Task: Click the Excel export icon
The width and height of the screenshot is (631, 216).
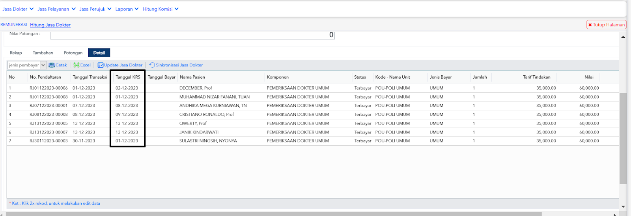Action: click(77, 65)
